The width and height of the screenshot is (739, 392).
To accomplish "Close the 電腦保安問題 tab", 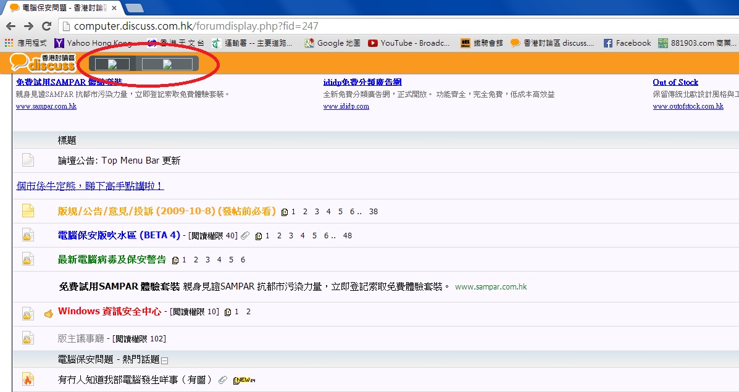I will tap(114, 8).
